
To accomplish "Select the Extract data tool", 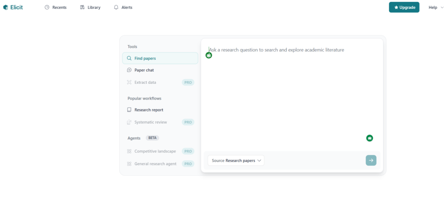I will (145, 82).
